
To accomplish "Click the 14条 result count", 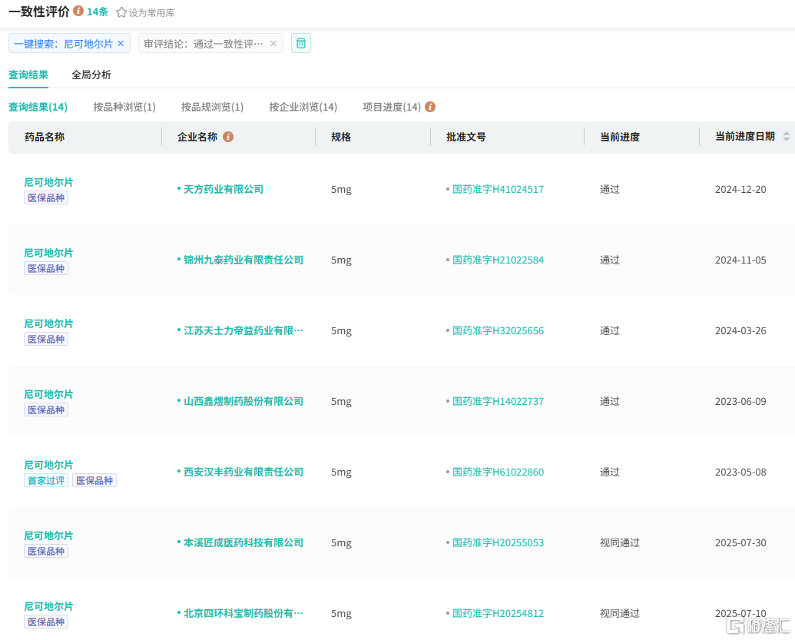I will (x=98, y=12).
